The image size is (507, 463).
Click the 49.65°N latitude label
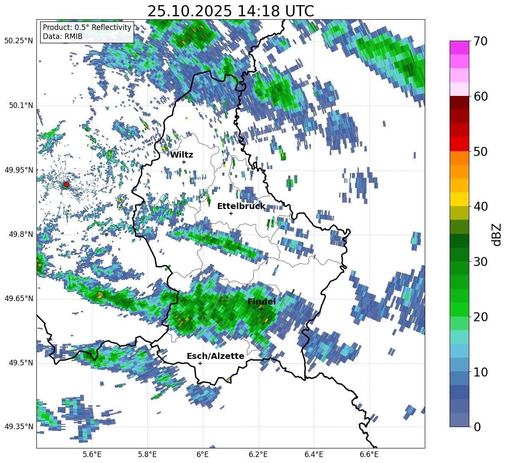(x=19, y=299)
